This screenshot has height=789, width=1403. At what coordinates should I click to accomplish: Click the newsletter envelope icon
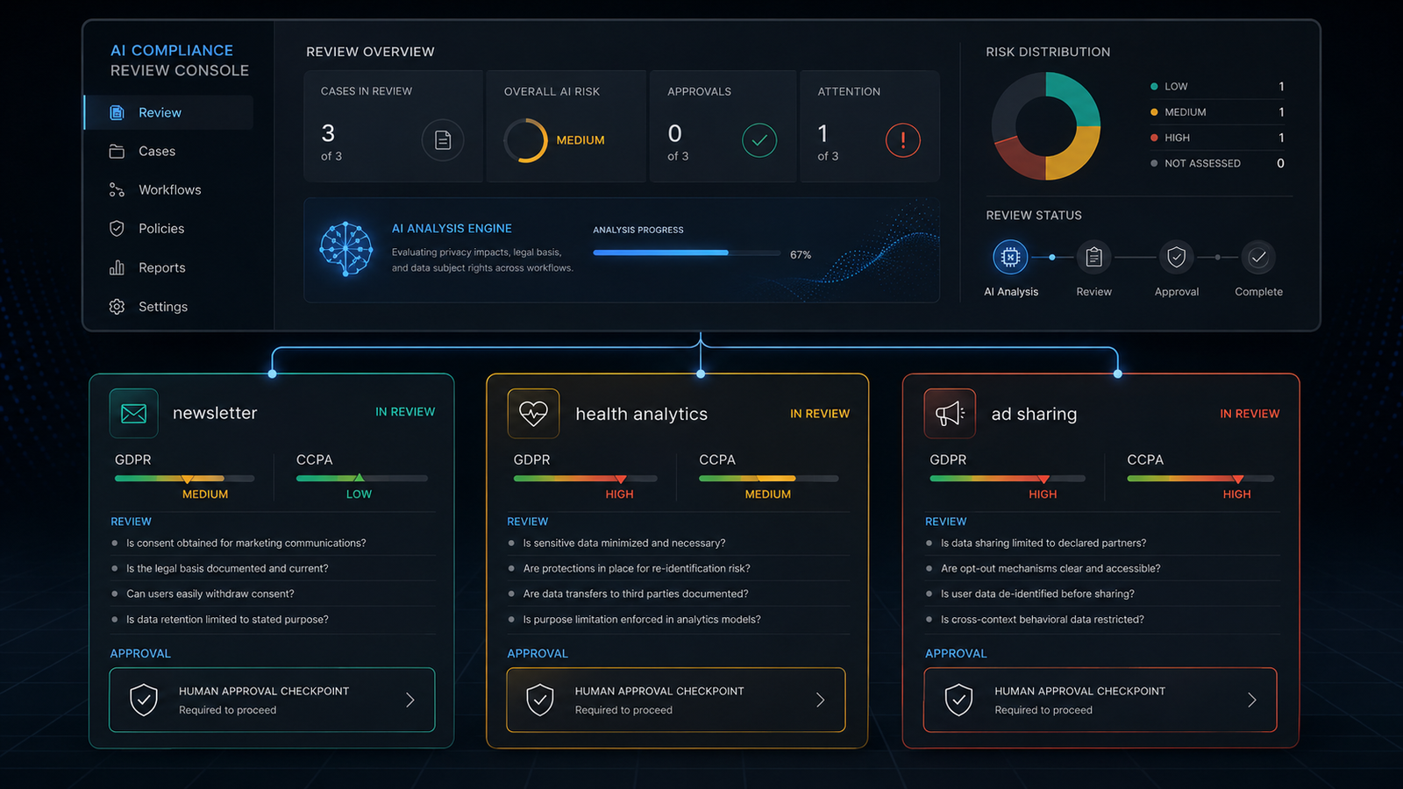tap(133, 413)
